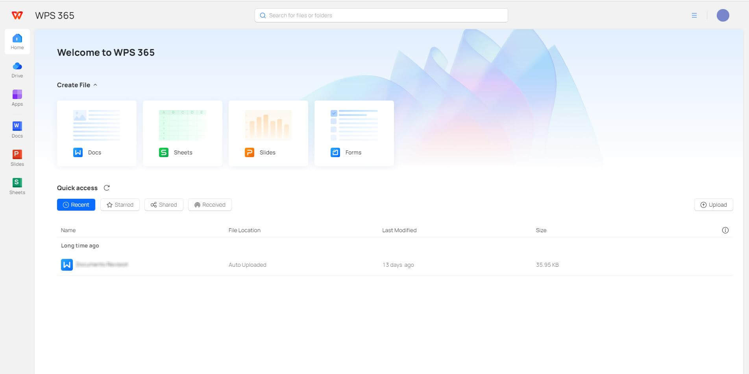Open Docs in the sidebar

17,130
